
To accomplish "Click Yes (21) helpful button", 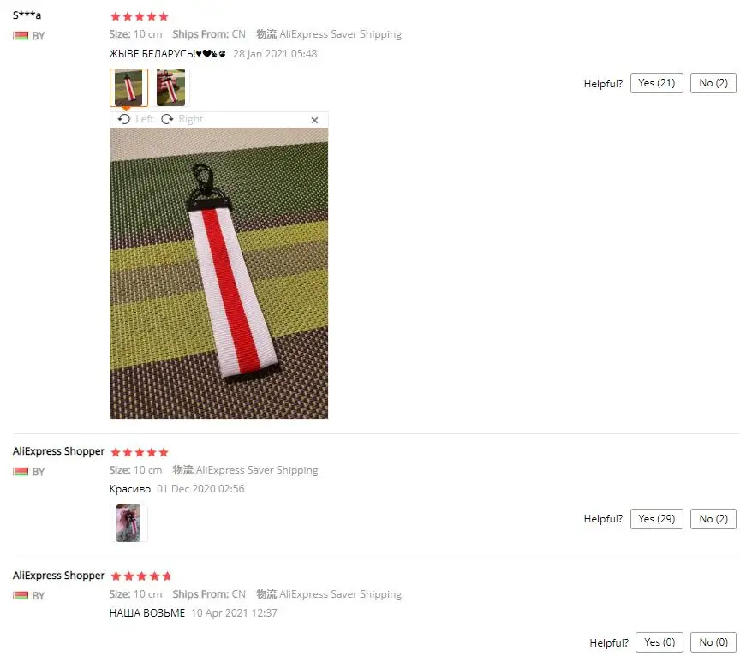I will (x=657, y=83).
